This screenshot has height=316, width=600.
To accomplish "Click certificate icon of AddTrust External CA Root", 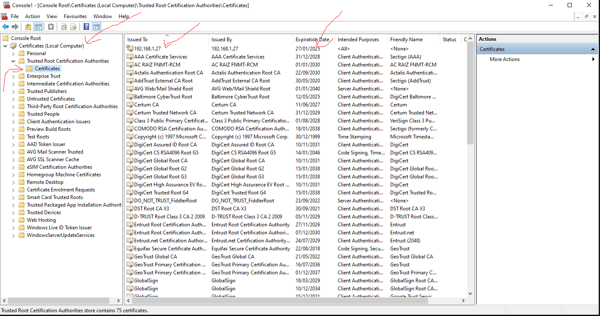I will pyautogui.click(x=130, y=81).
